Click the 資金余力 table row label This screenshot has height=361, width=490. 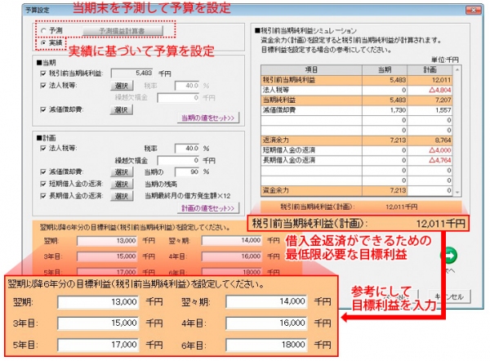click(x=276, y=190)
